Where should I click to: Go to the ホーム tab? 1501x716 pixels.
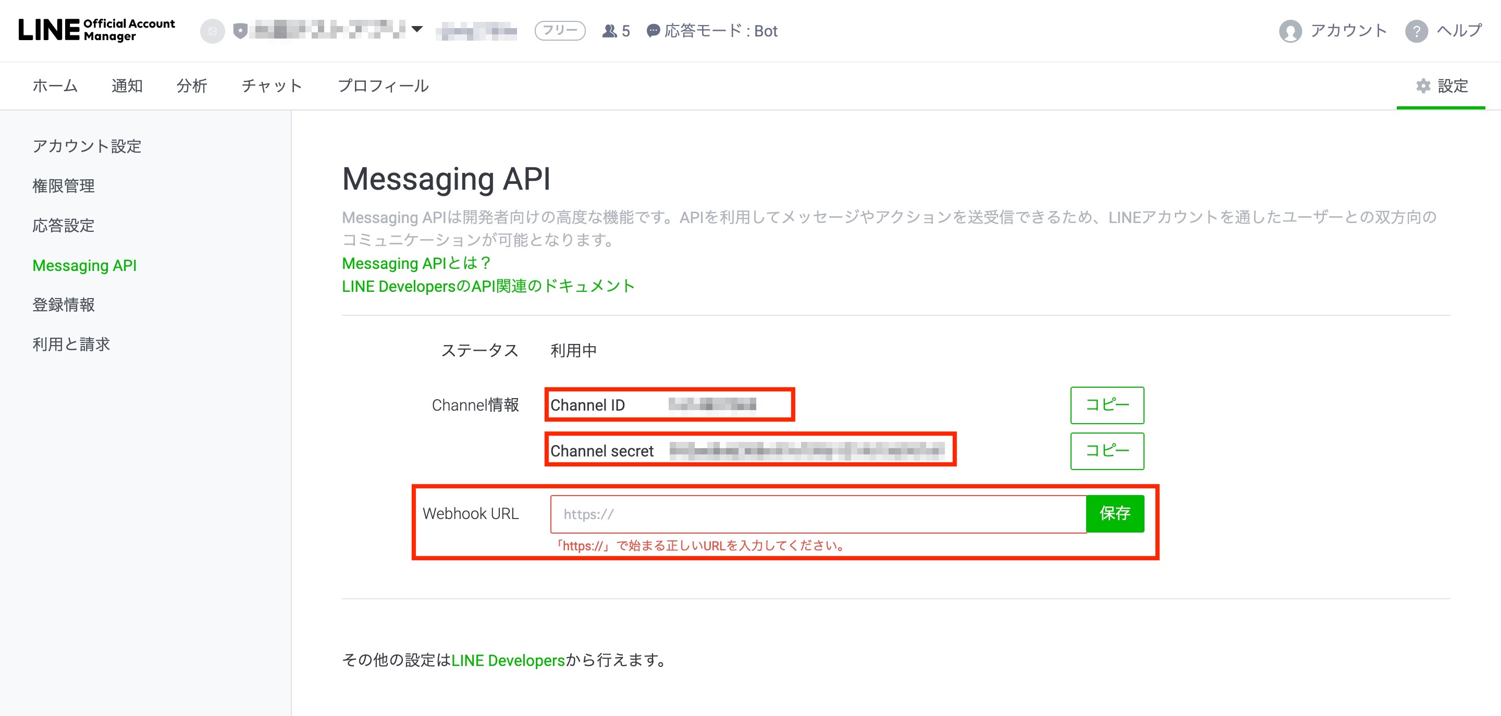coord(55,85)
